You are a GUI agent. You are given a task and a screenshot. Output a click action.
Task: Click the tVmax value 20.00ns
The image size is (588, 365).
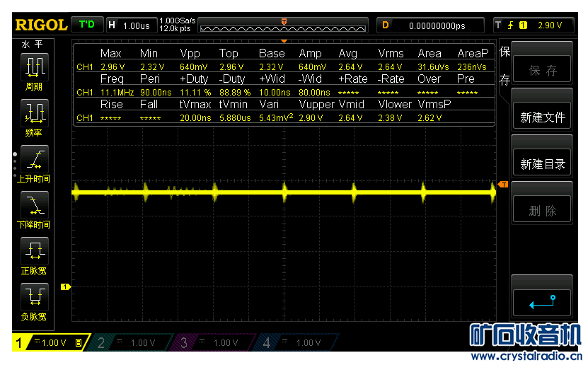[x=195, y=117]
